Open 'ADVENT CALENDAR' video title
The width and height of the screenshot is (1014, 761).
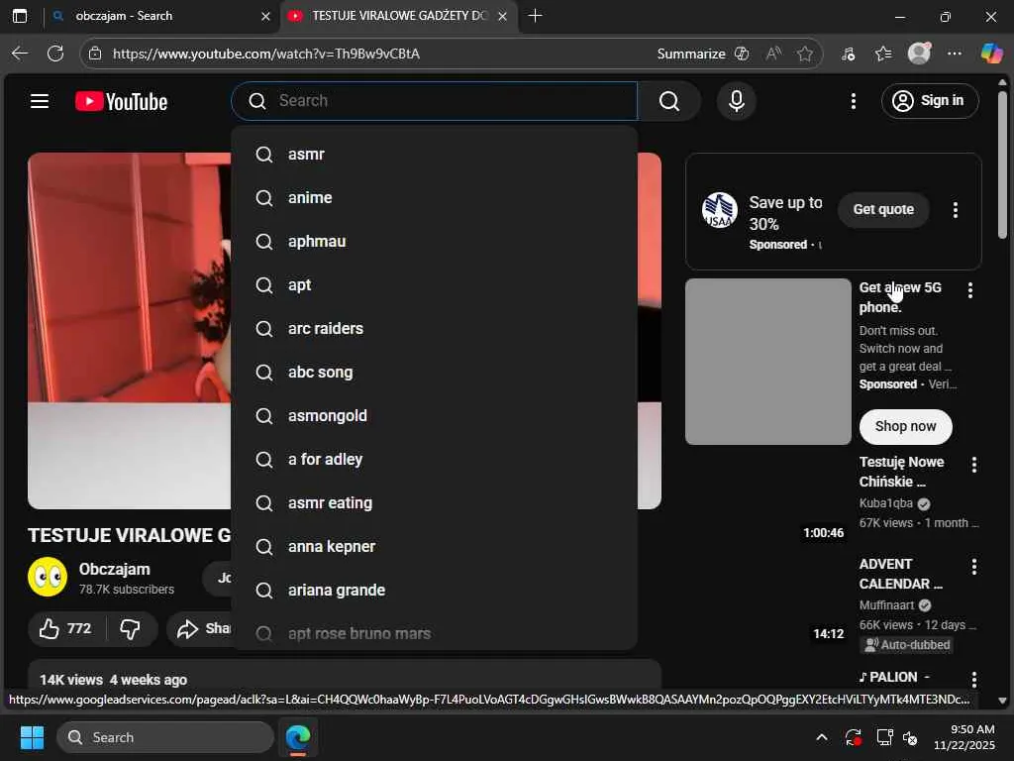tap(901, 574)
